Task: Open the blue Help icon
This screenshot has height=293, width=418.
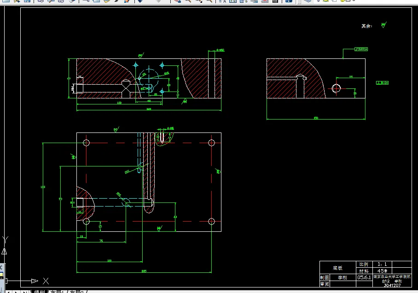Action: point(289,1)
